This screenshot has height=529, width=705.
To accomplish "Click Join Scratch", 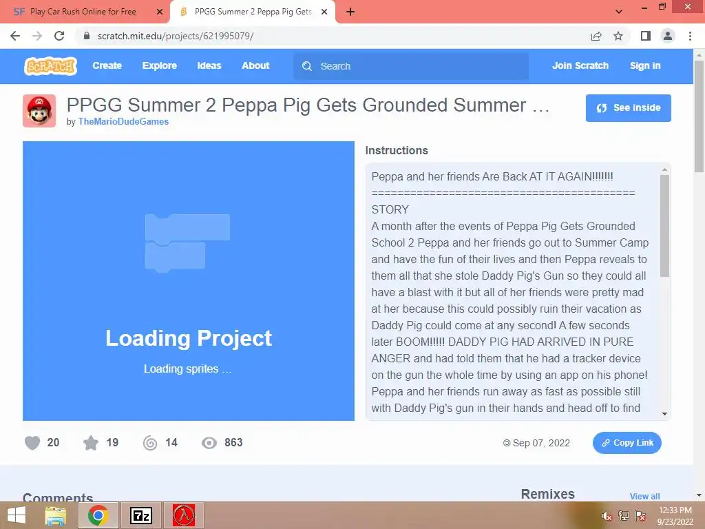I will click(580, 65).
